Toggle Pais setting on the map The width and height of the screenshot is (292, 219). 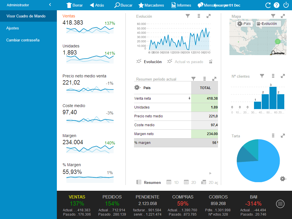tap(244, 24)
